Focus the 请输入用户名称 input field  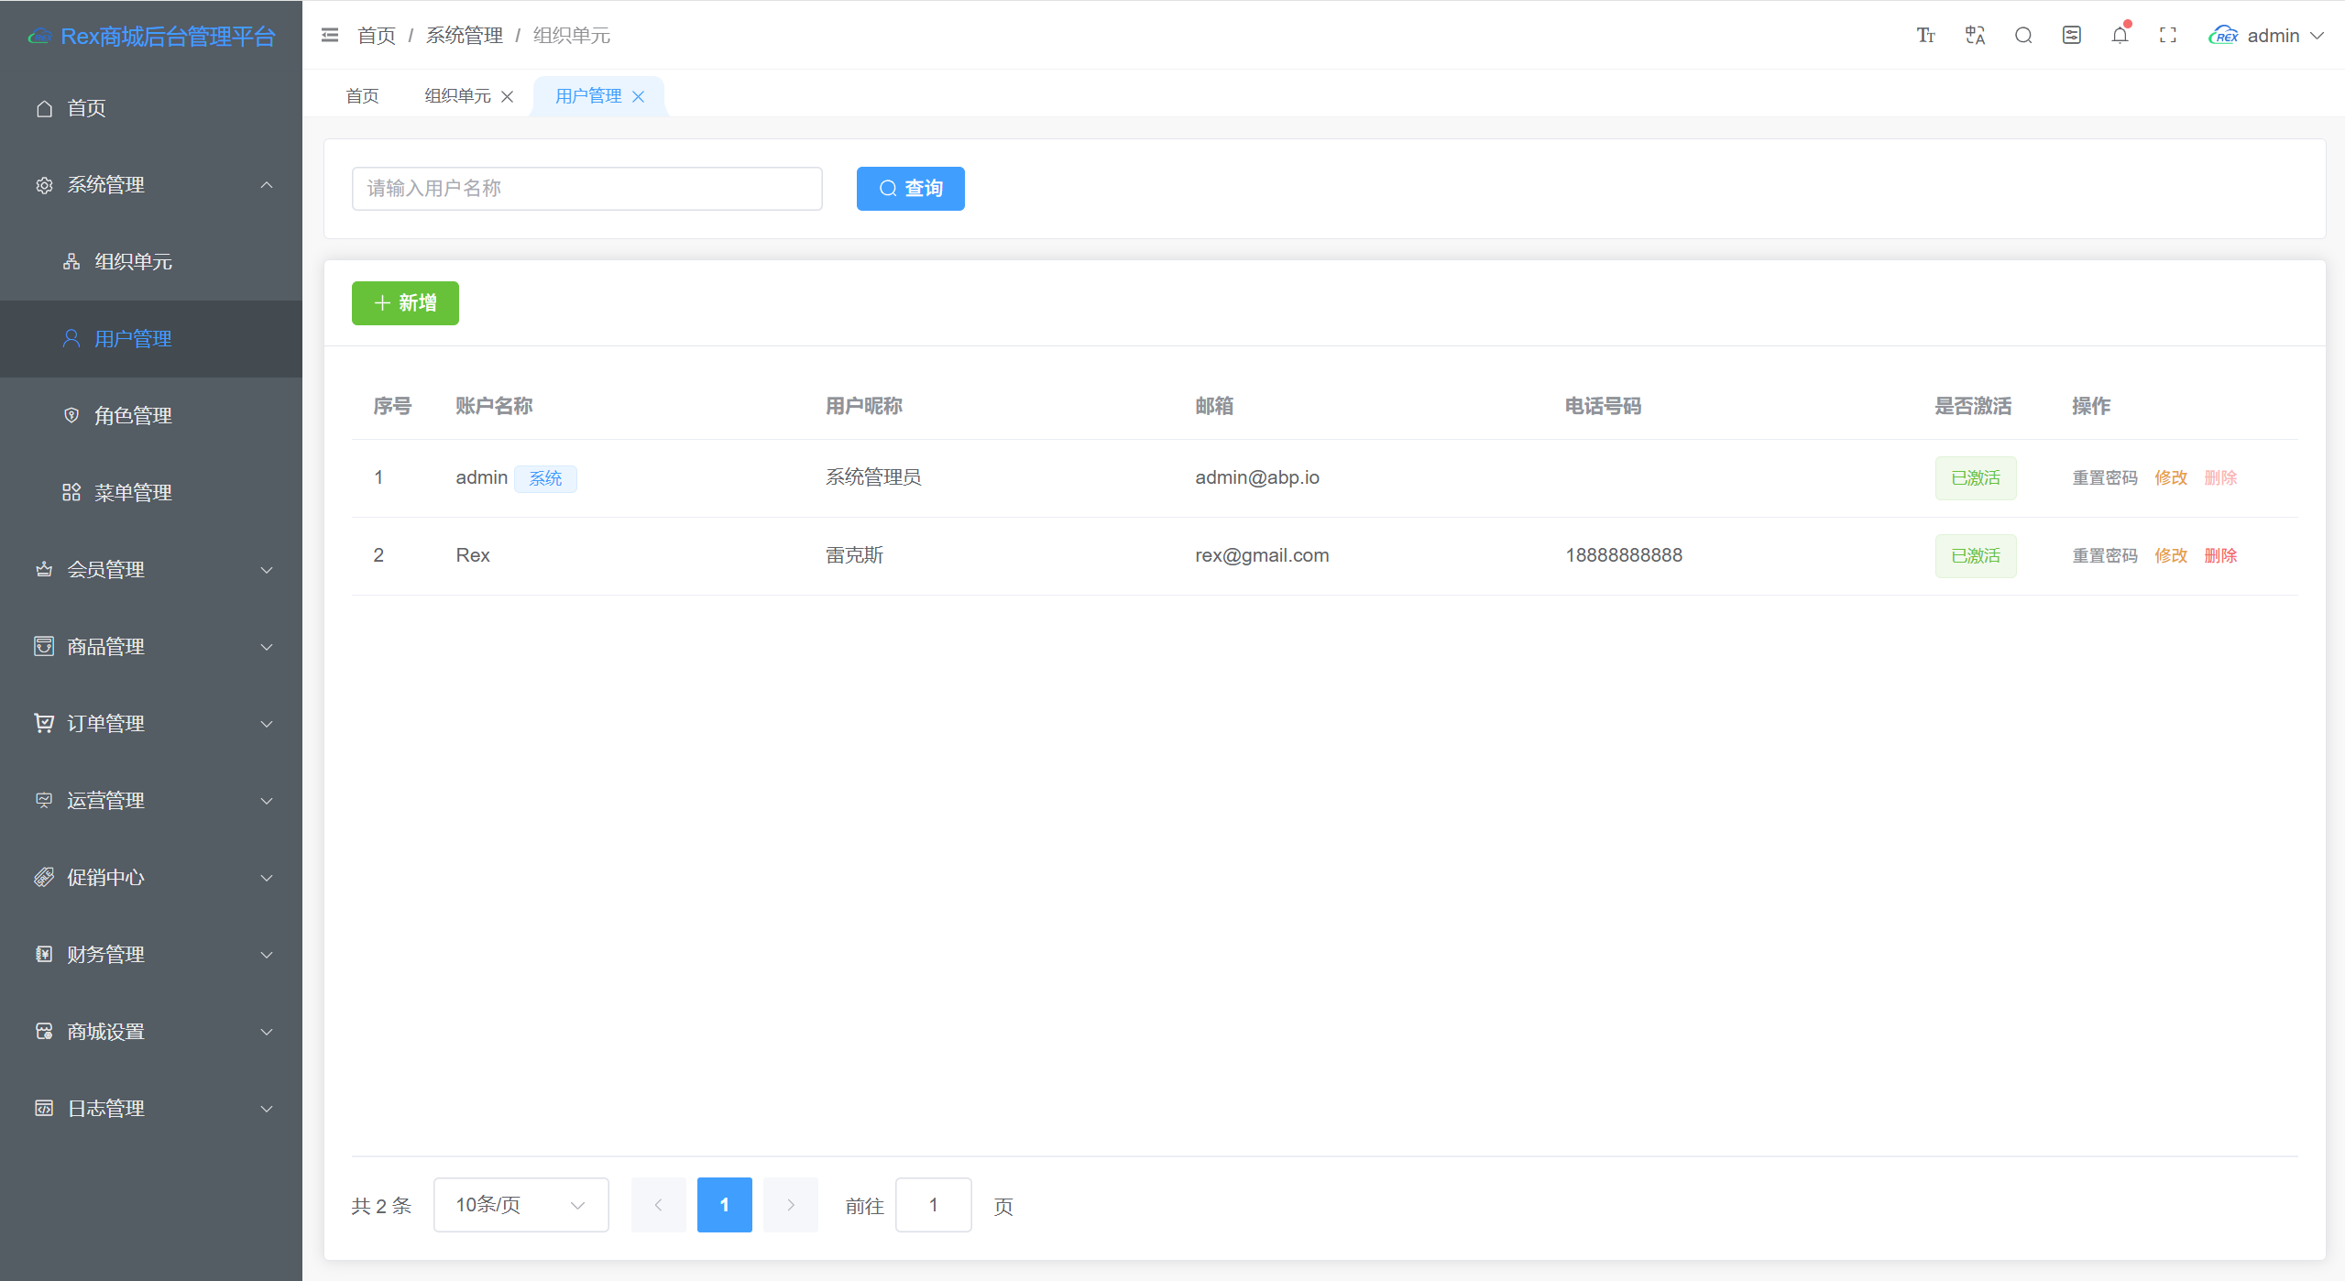pyautogui.click(x=586, y=189)
